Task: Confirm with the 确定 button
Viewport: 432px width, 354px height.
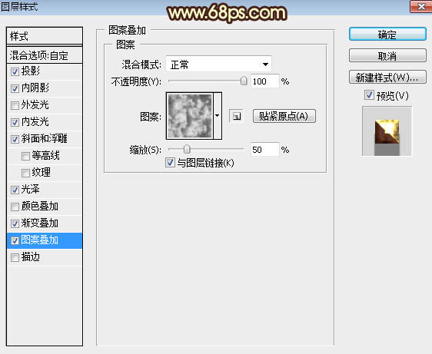Action: point(387,35)
